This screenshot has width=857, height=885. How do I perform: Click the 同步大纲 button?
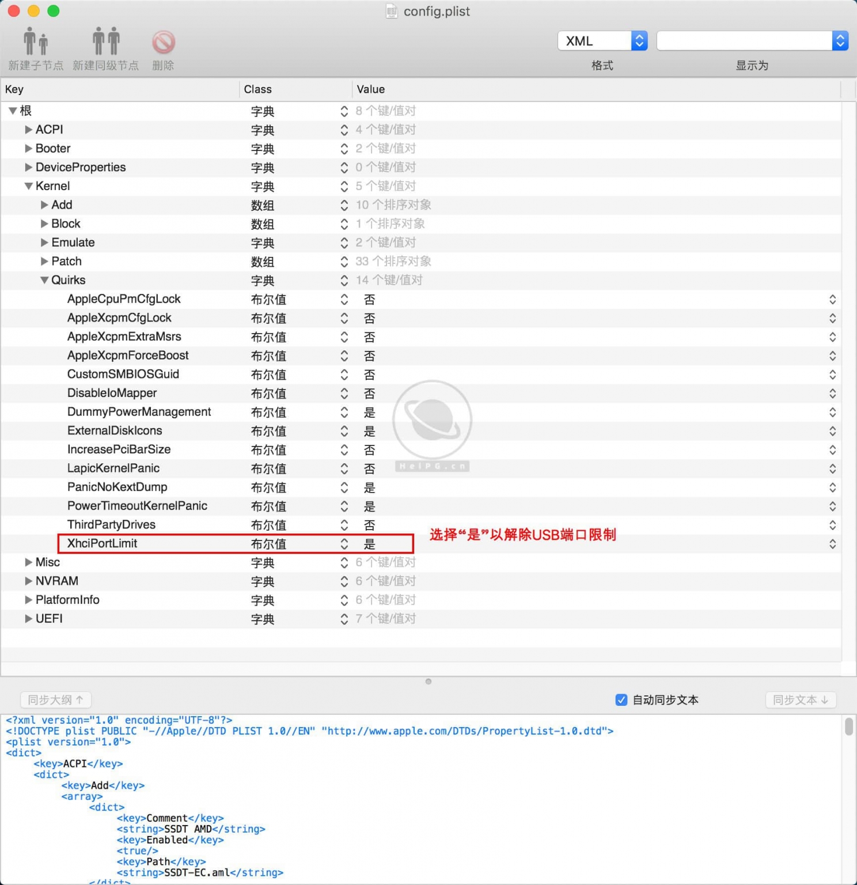[55, 699]
